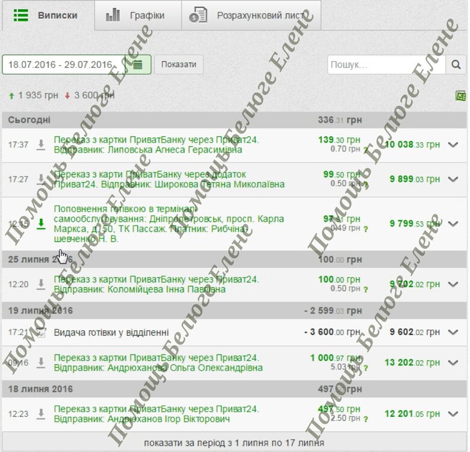Click download icon of 17:27 transaction

[x=41, y=179]
